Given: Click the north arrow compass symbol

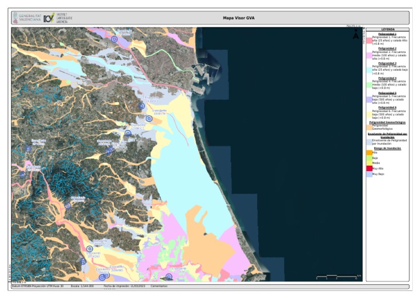Looking at the screenshot, I should 356,35.
